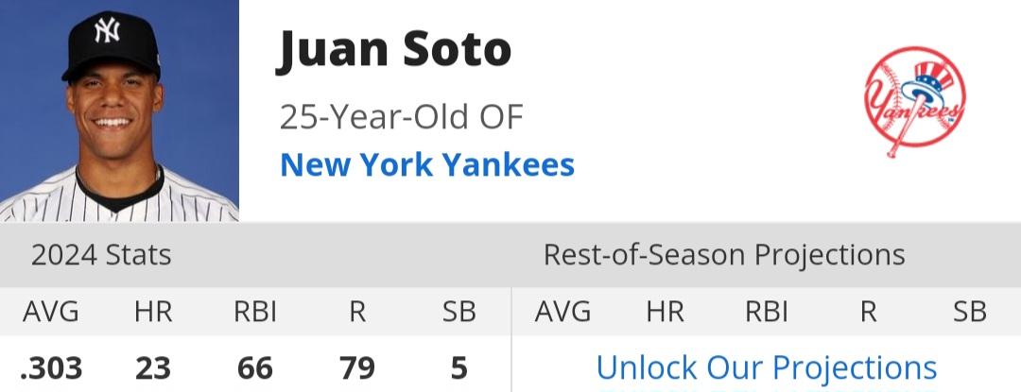Click the 66 RBI value
This screenshot has width=1021, height=392.
click(254, 368)
